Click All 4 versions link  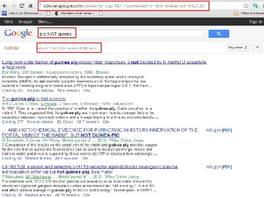68,91
